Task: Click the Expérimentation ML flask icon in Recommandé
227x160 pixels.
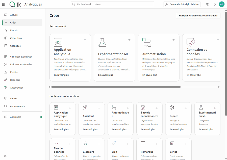Action: pos(102,42)
